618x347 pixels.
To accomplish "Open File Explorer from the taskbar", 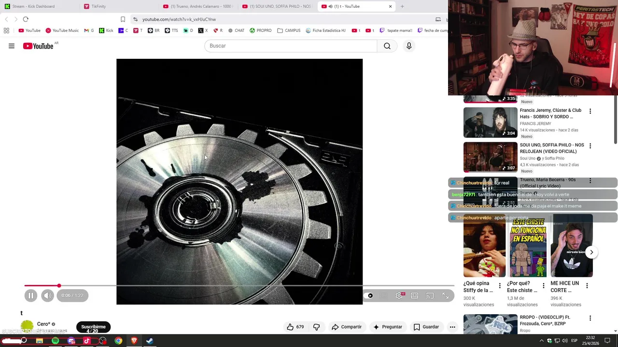I will pos(40,341).
